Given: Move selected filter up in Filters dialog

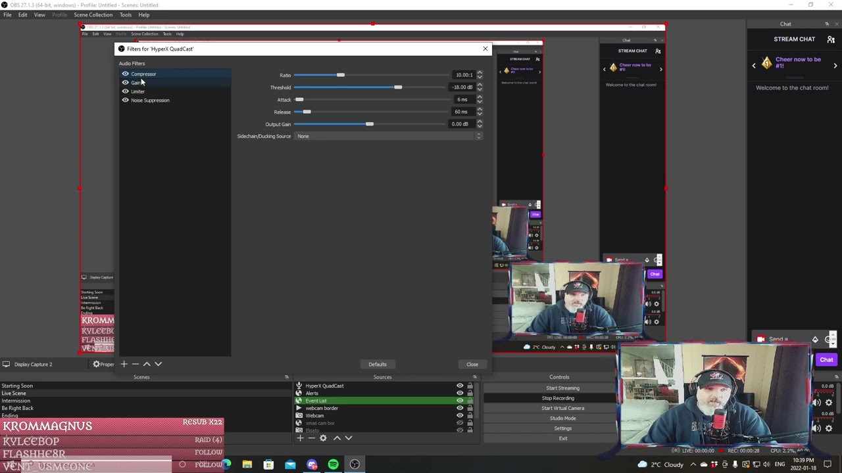Looking at the screenshot, I should (x=147, y=364).
